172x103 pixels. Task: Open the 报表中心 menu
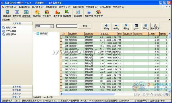65,7
